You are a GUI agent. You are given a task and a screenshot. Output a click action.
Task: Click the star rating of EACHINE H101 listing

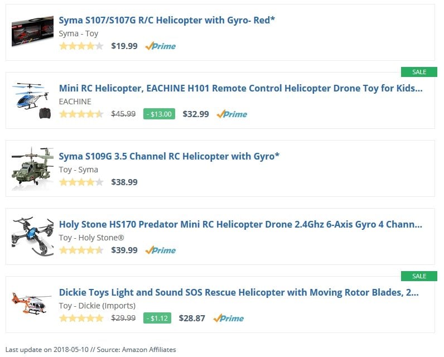(81, 114)
